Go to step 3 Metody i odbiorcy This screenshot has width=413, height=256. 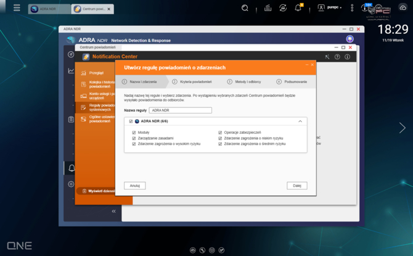click(244, 81)
